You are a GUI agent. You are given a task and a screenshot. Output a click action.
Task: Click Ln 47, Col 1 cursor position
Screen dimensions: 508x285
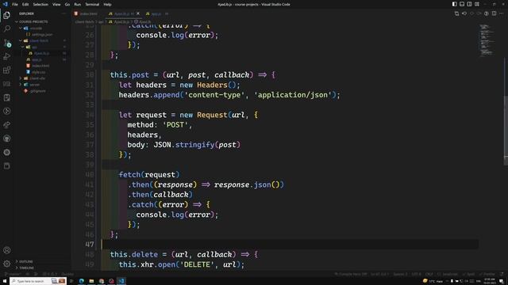pos(379,274)
